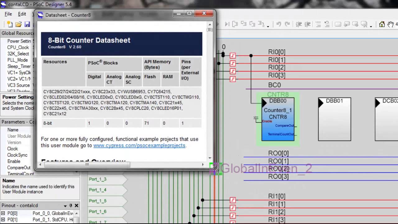Screen dimensions: 398x224
Task: Select the ClockSync parameter row
Action: point(18,155)
